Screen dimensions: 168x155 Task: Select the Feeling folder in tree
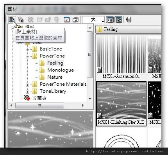tap(55, 63)
